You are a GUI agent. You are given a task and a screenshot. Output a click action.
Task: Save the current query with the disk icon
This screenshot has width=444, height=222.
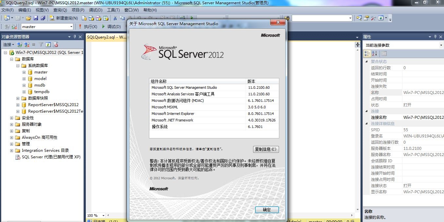point(36,18)
